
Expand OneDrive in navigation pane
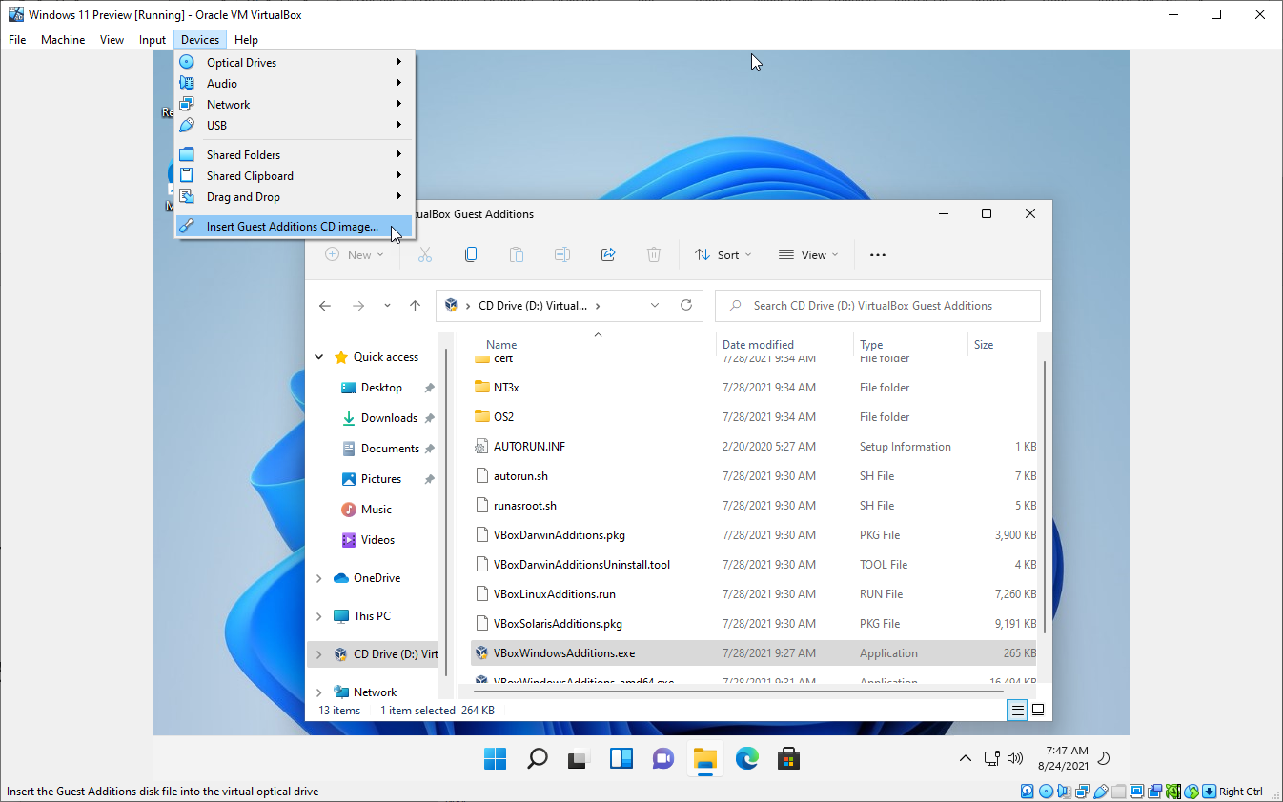pyautogui.click(x=319, y=578)
